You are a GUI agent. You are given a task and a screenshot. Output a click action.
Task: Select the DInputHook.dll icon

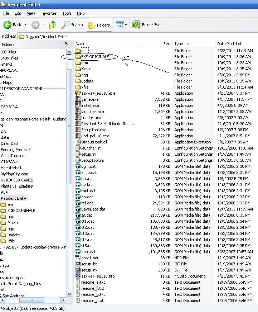point(78,142)
